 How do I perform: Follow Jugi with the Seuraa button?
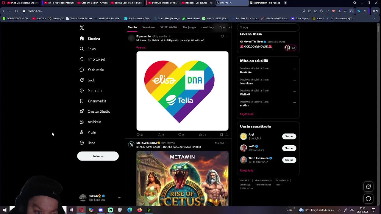pyautogui.click(x=289, y=136)
